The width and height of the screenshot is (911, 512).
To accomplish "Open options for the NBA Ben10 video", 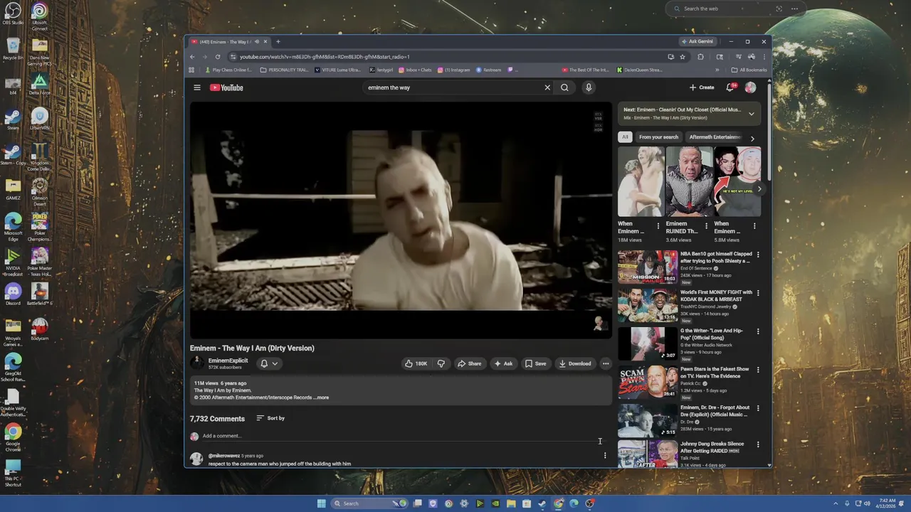I will point(758,254).
